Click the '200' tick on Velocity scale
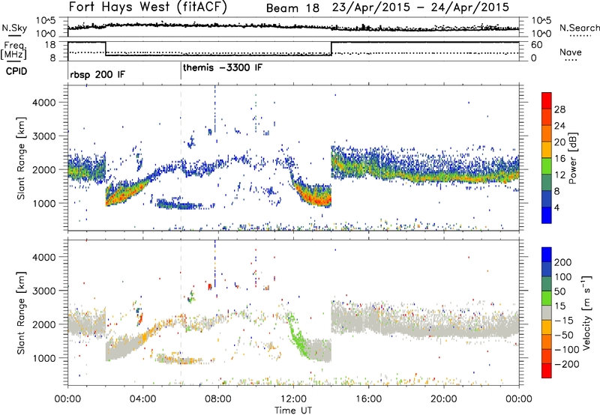Image resolution: width=600 pixels, height=415 pixels. click(x=563, y=262)
